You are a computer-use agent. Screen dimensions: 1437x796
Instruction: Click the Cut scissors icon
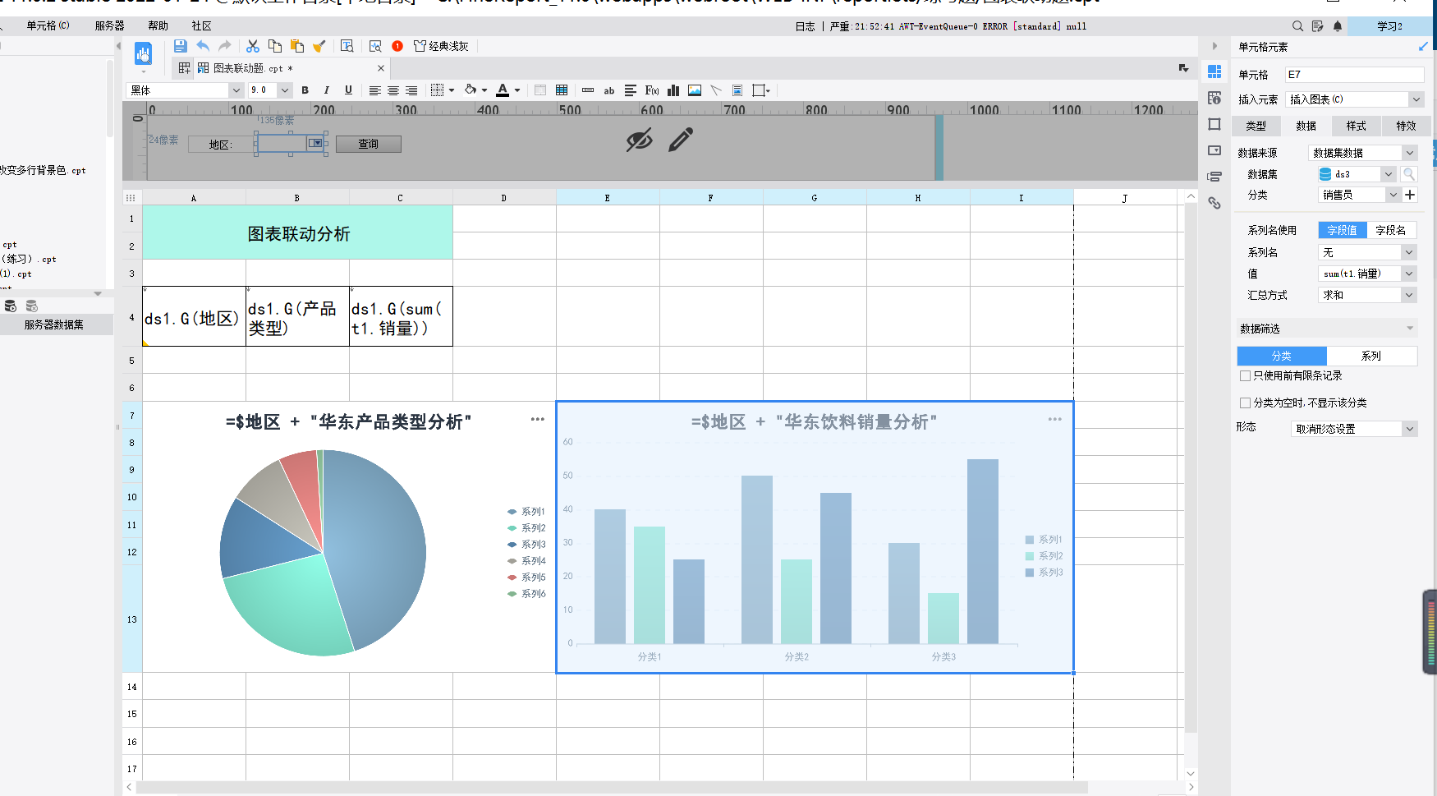253,46
